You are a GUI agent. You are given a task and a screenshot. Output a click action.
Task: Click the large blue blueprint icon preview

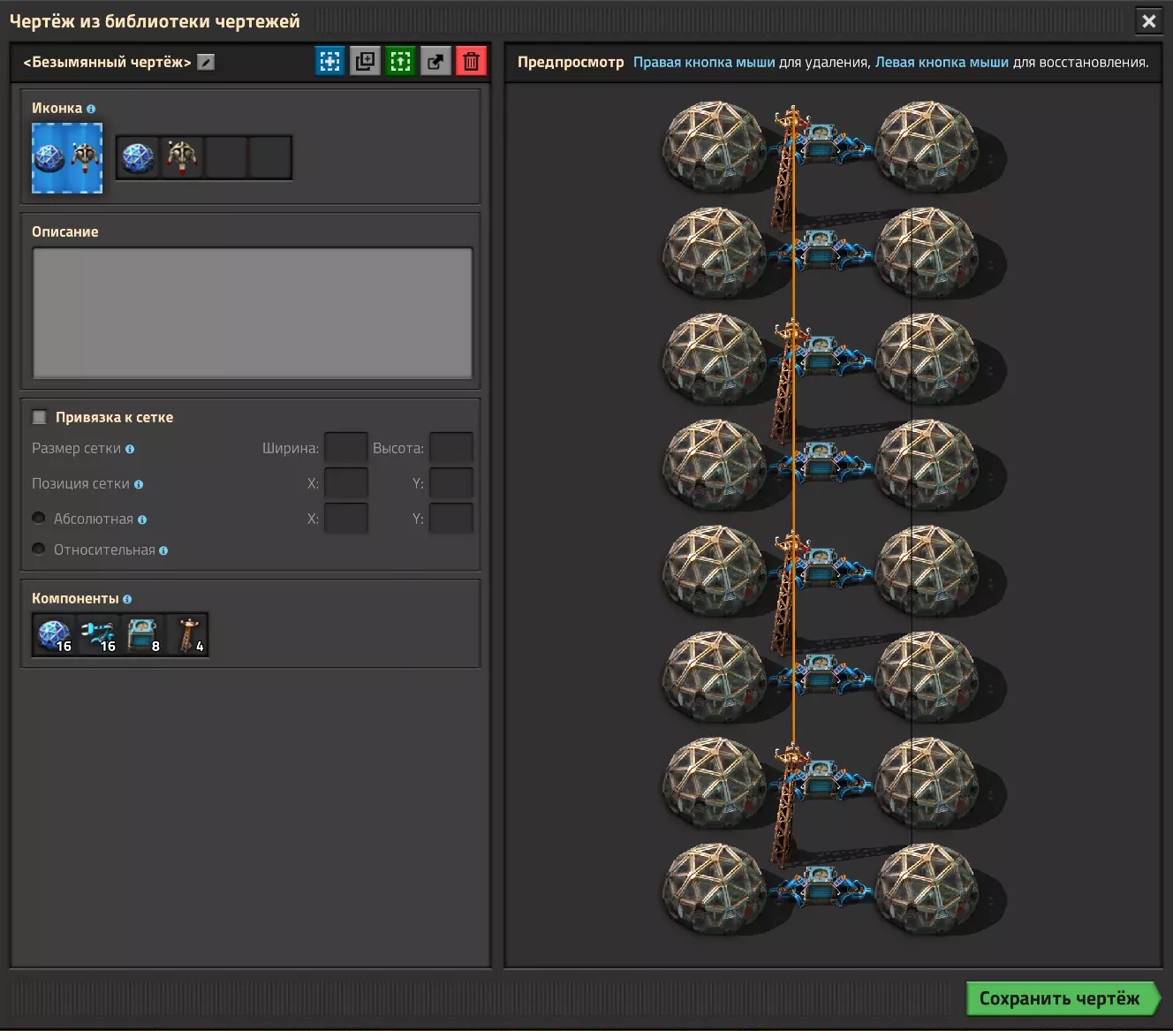pos(67,157)
